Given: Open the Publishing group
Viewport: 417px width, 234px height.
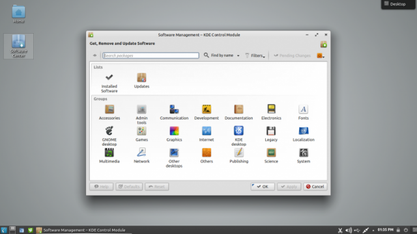Looking at the screenshot, I should click(x=239, y=155).
